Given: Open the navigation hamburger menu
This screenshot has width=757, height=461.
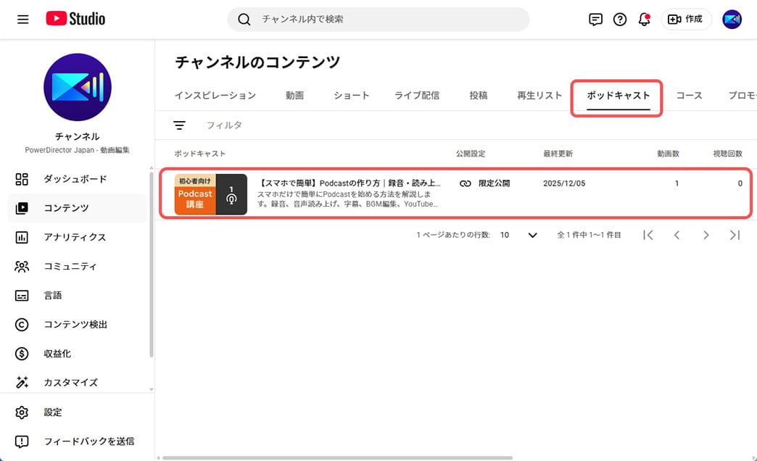Looking at the screenshot, I should [22, 19].
